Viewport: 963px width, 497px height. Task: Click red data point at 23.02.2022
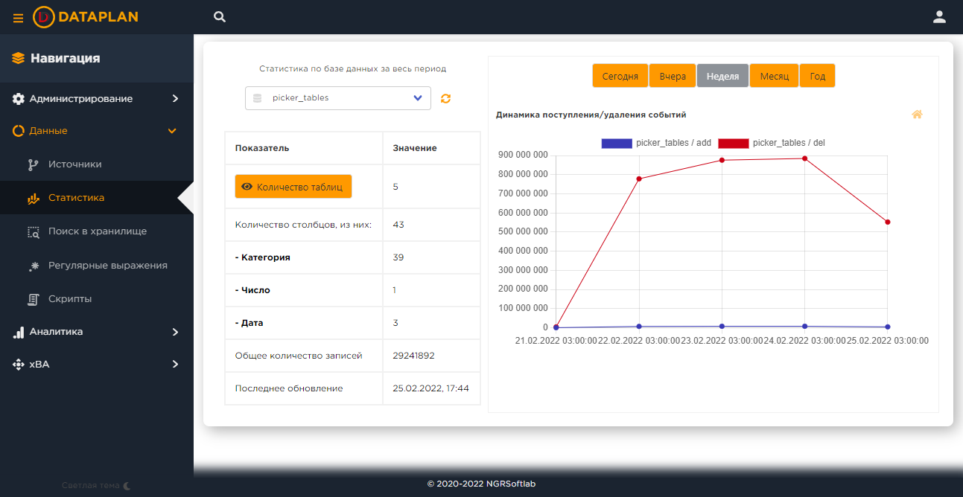point(722,160)
